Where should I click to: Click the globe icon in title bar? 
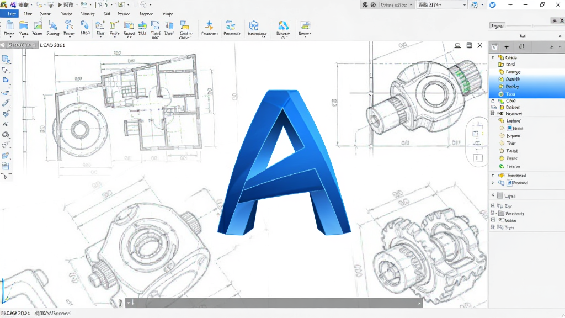pos(374,4)
